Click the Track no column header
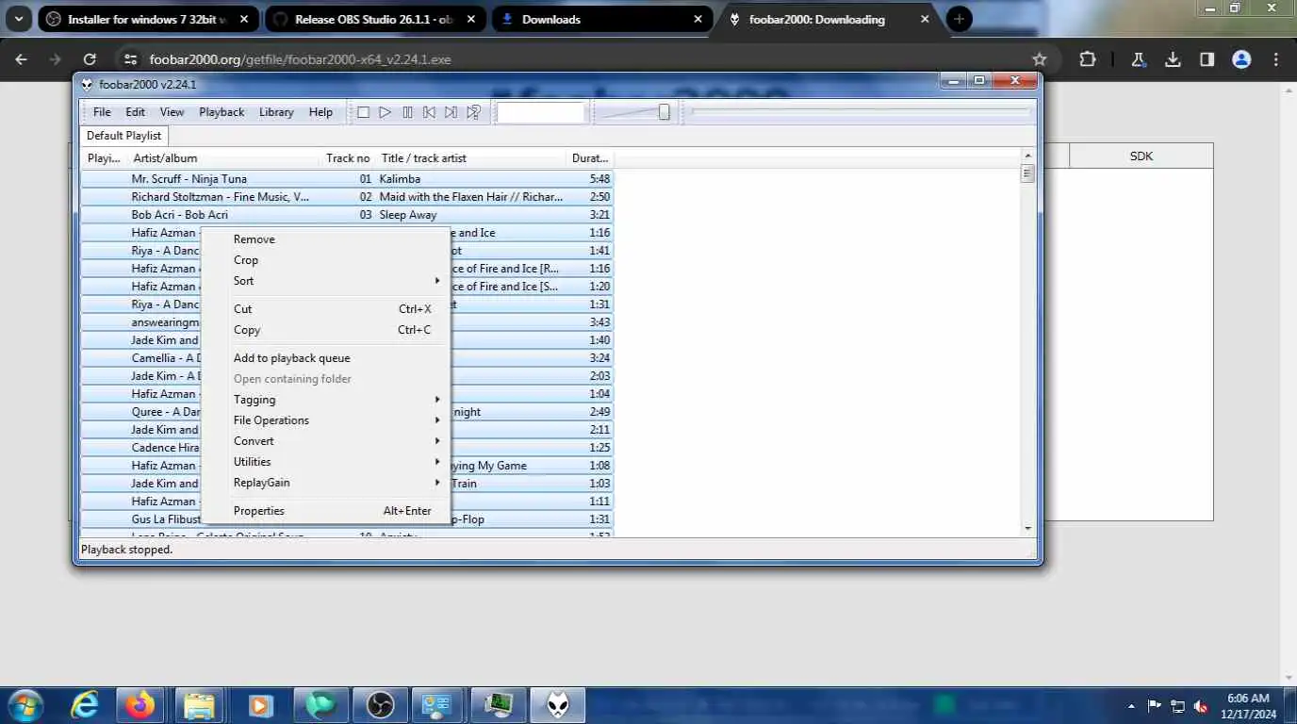1297x724 pixels. click(349, 158)
